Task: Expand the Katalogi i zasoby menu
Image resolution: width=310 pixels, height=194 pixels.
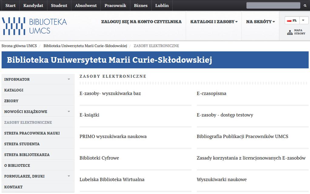Action: point(214,22)
